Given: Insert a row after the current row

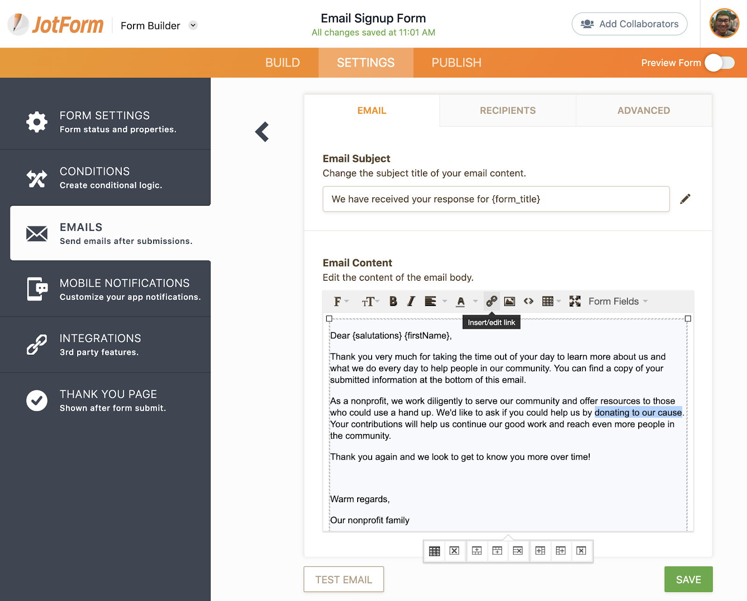Looking at the screenshot, I should pyautogui.click(x=497, y=551).
